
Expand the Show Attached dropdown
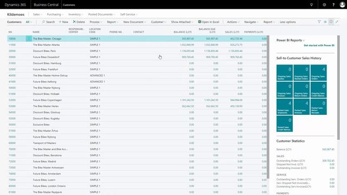(x=182, y=22)
